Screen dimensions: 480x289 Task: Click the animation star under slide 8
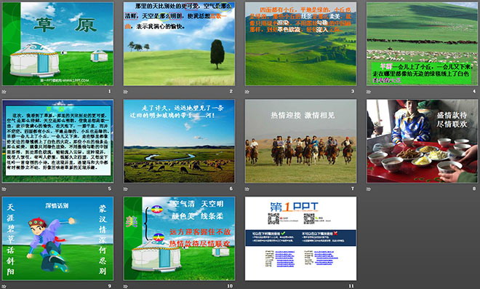click(369, 189)
